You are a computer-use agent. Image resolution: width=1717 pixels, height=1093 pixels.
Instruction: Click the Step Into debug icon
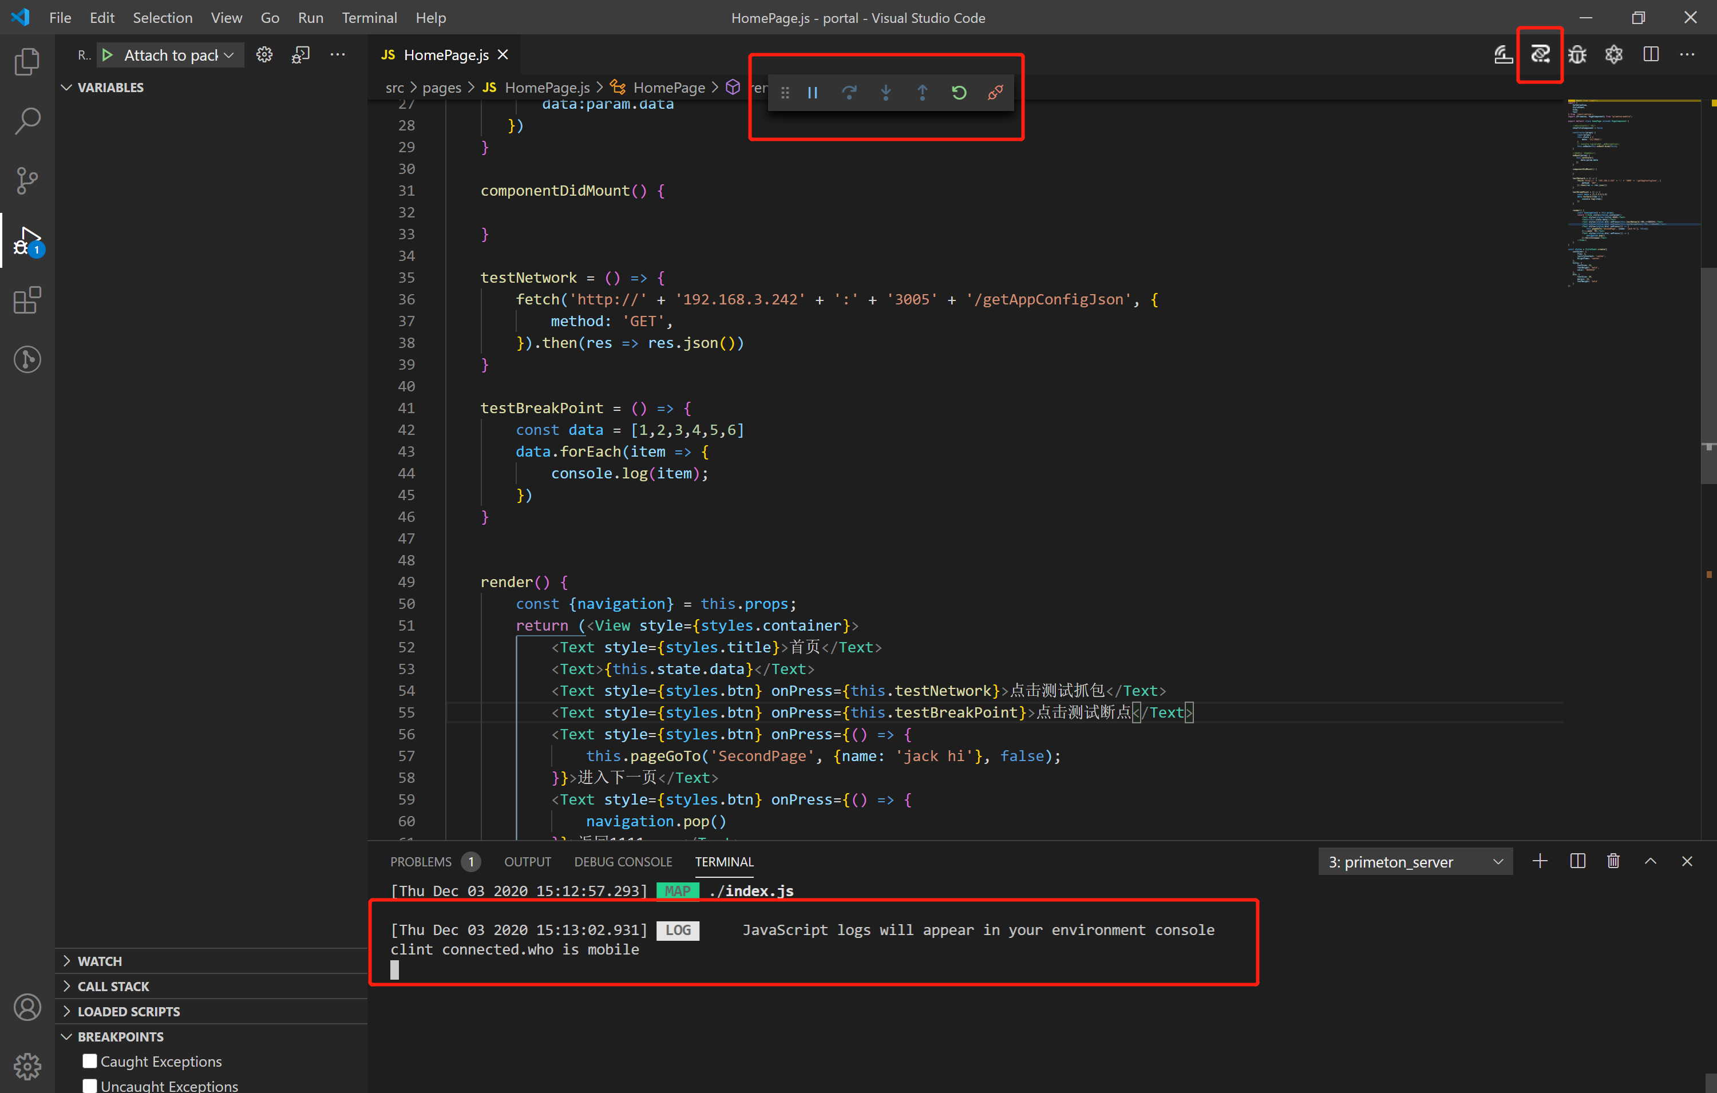(885, 93)
